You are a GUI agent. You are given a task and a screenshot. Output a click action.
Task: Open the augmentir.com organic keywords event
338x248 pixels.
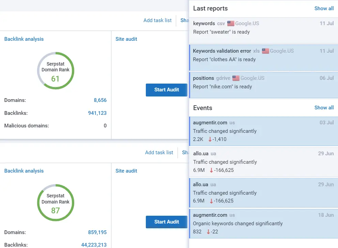pos(263,224)
